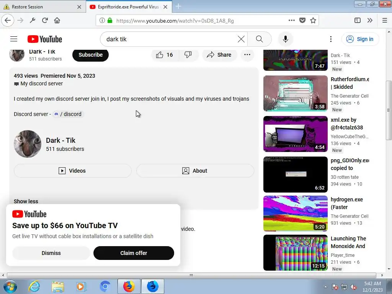Open the channel Videos button
Screen dimensions: 392x294
pyautogui.click(x=72, y=171)
